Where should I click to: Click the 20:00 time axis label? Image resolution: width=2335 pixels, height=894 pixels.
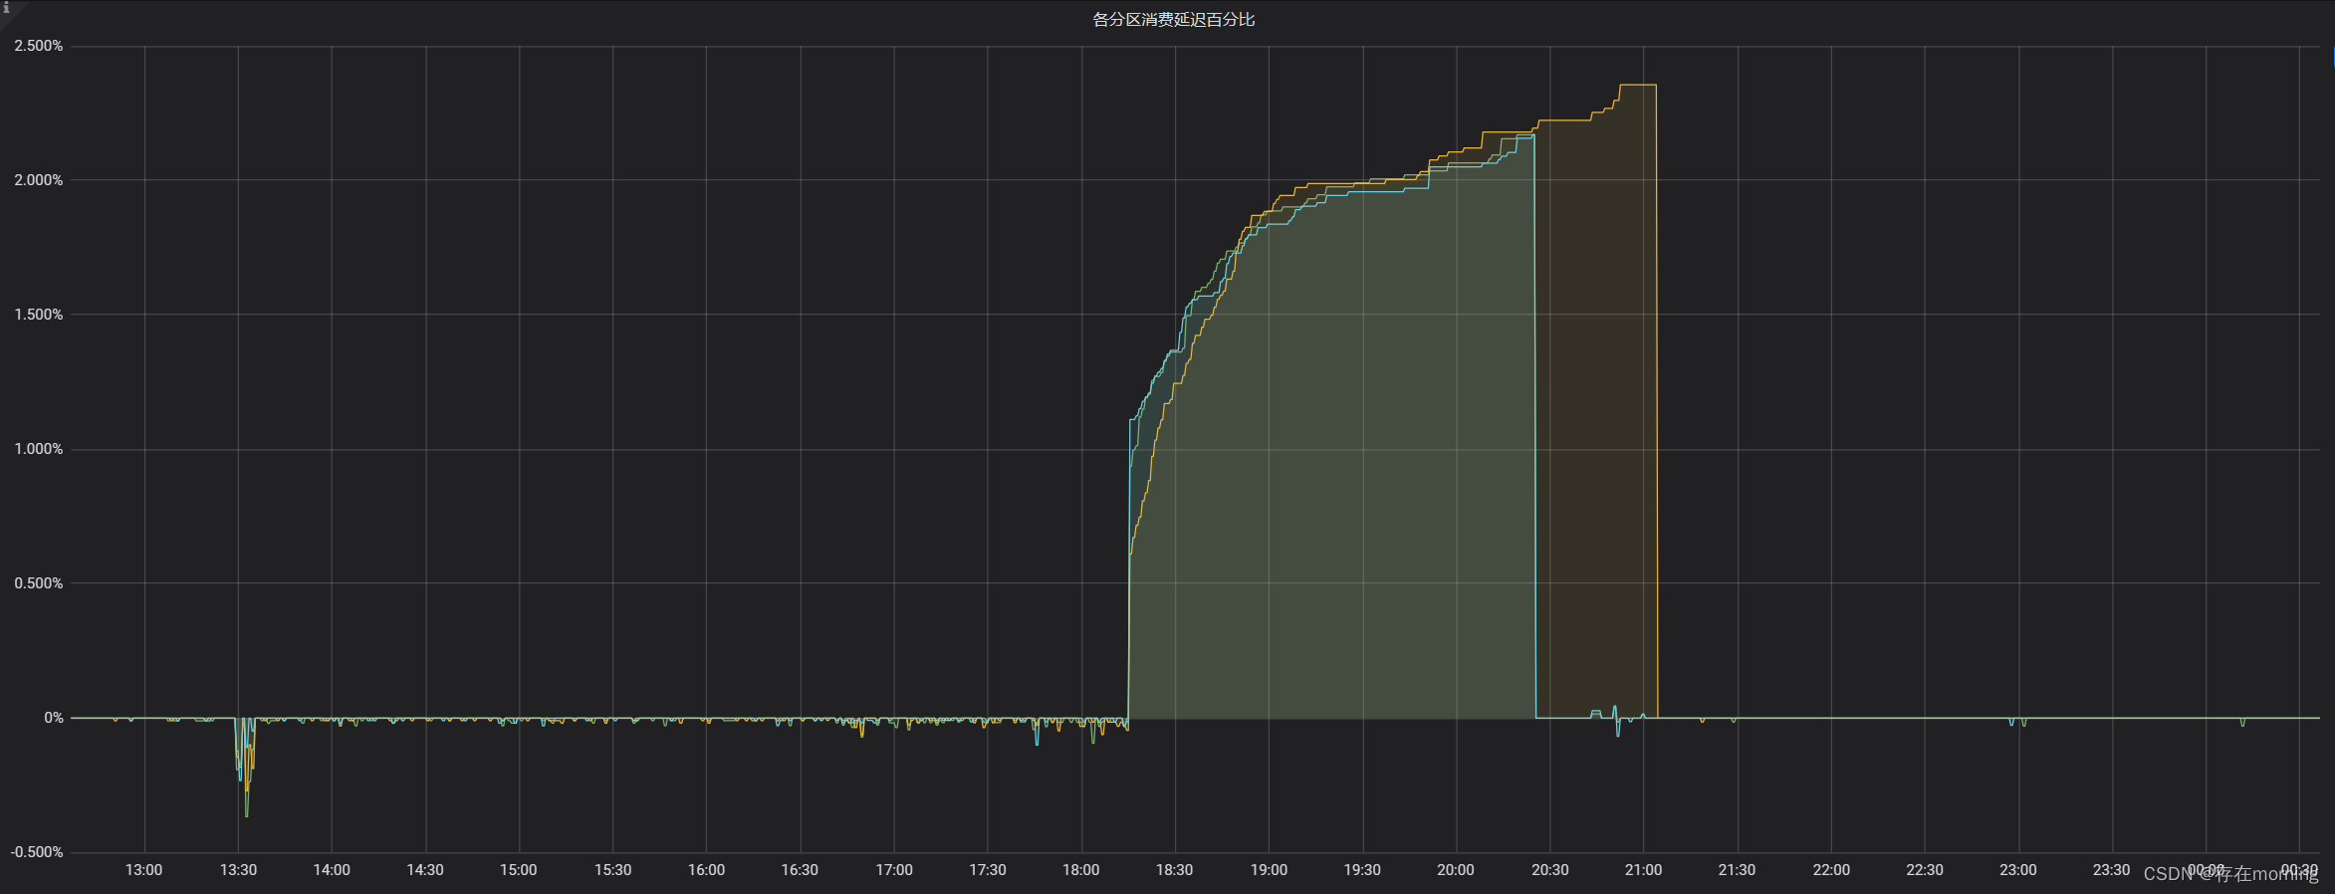pos(1456,870)
